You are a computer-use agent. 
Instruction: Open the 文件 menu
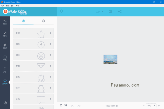pos(3,5)
